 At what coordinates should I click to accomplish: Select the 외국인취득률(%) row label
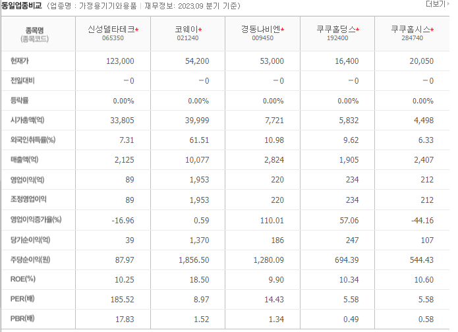tap(33, 140)
